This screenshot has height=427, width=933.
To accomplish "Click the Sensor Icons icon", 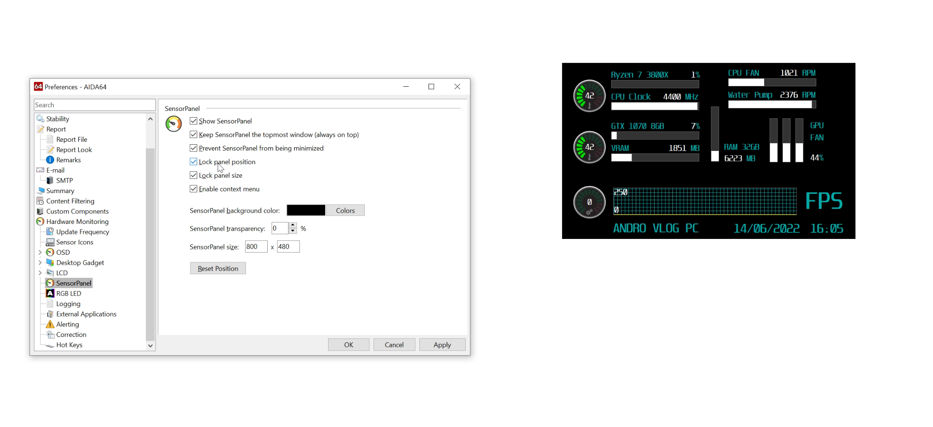I will coord(50,242).
